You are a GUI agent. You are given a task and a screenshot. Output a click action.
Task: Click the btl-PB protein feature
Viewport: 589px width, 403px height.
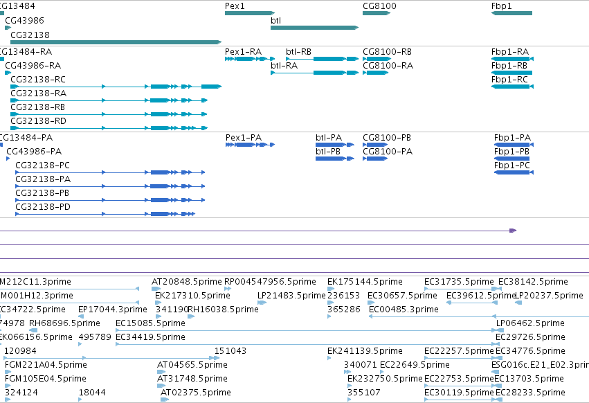pyautogui.click(x=335, y=159)
